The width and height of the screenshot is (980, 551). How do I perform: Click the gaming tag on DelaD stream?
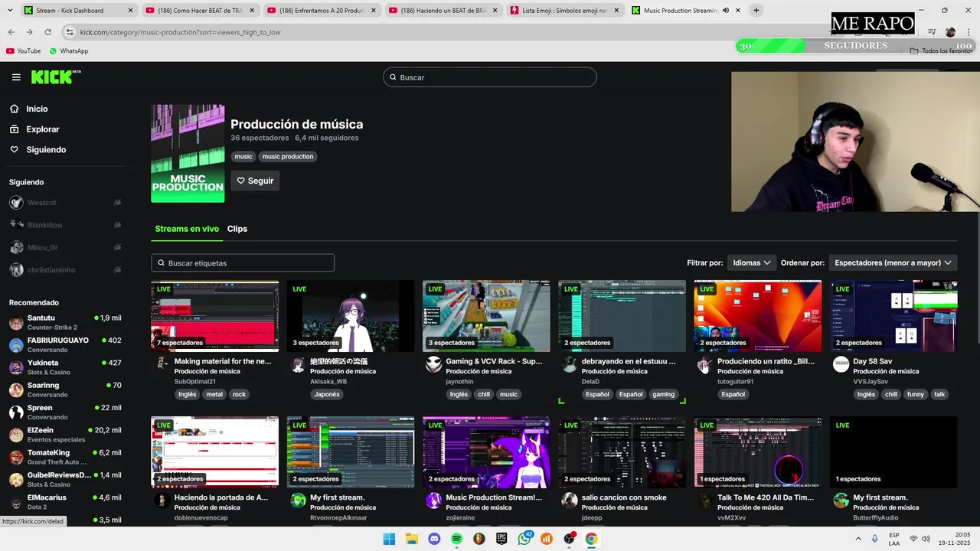pyautogui.click(x=664, y=394)
